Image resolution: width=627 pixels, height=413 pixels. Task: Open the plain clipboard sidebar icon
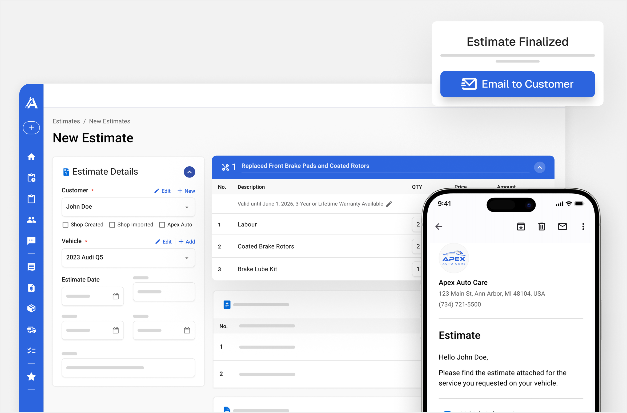pos(31,199)
